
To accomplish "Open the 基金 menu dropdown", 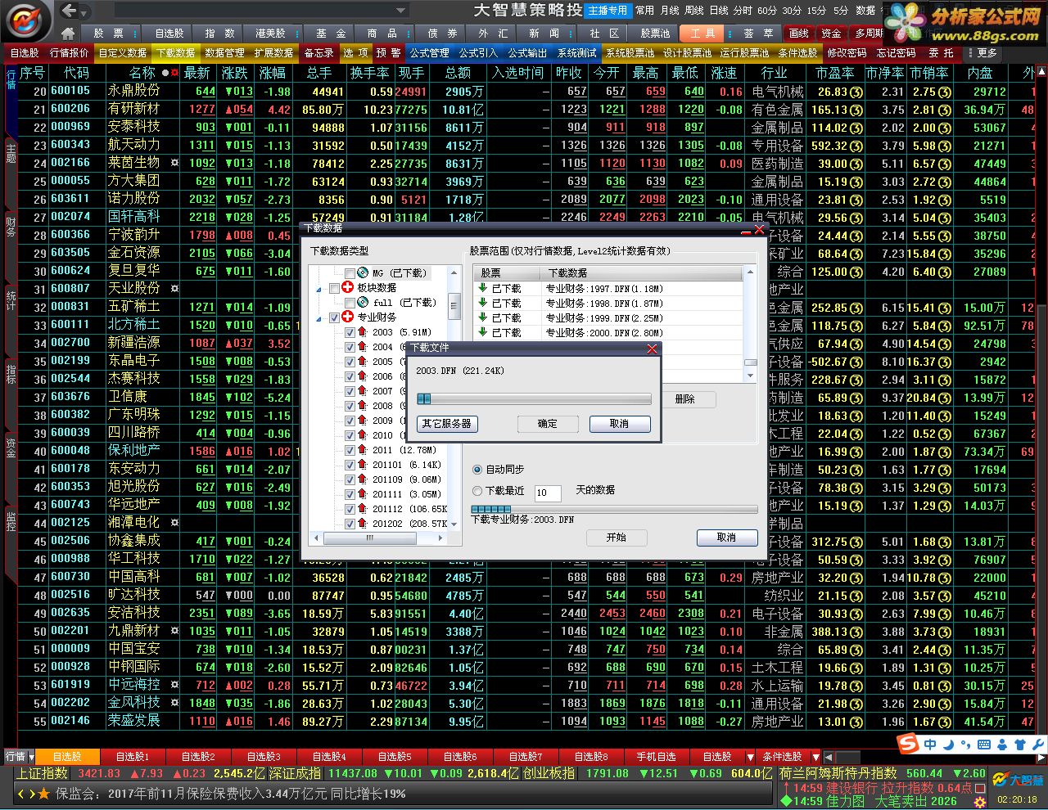I will (x=331, y=34).
